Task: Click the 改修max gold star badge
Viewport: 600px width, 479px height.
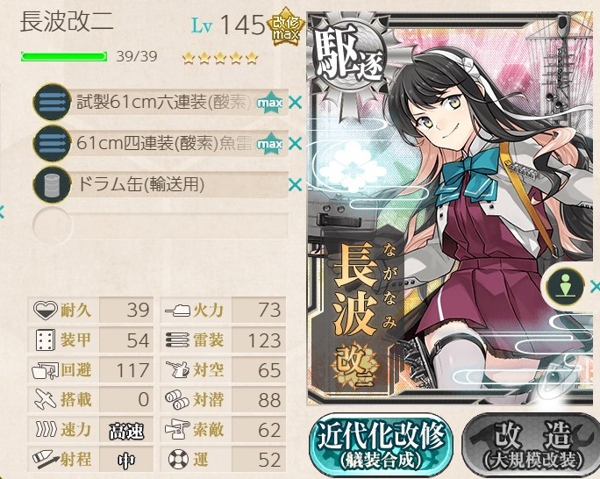Action: (x=285, y=27)
